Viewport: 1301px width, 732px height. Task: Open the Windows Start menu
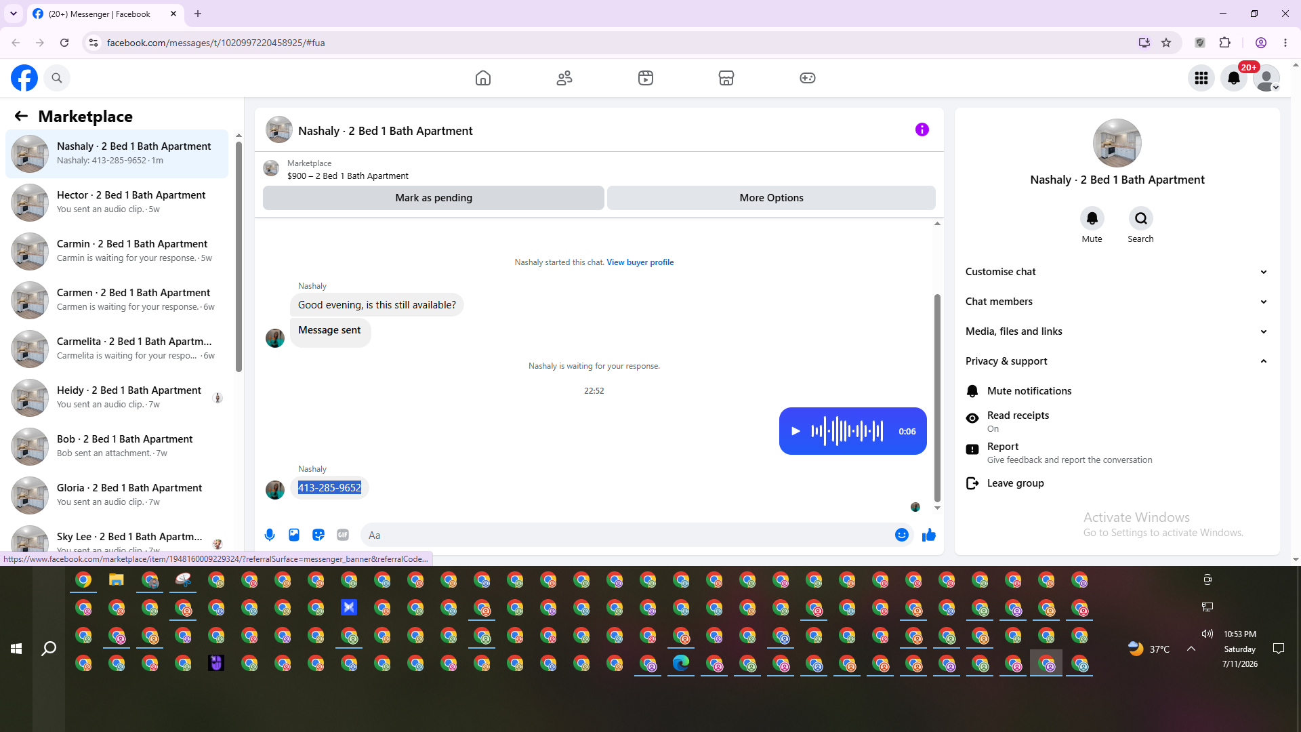coord(16,649)
